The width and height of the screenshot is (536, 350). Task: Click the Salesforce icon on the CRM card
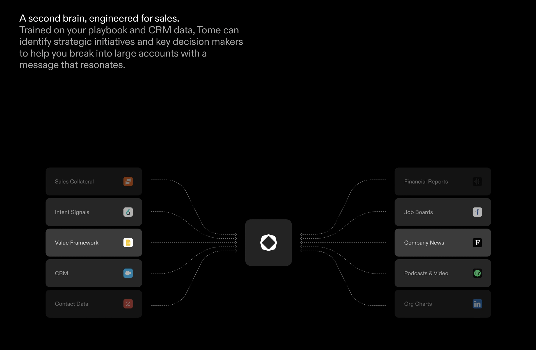click(x=128, y=273)
